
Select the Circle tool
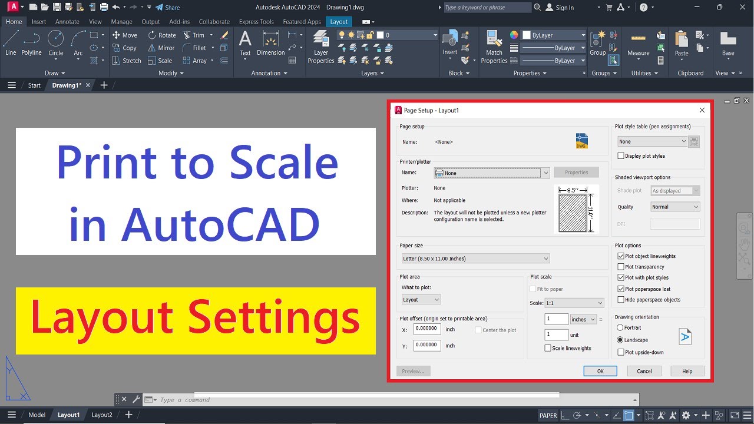point(56,44)
